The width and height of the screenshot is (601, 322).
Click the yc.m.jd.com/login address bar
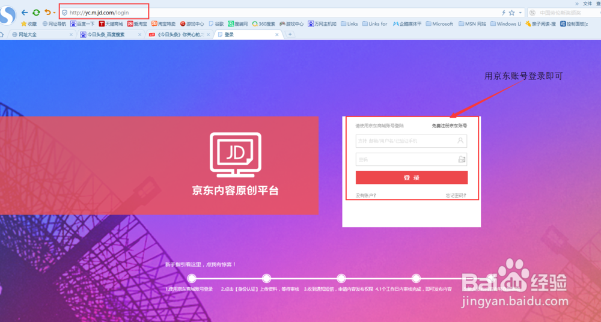(x=291, y=13)
